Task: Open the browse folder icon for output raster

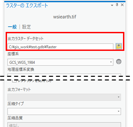Action: pos(119,46)
